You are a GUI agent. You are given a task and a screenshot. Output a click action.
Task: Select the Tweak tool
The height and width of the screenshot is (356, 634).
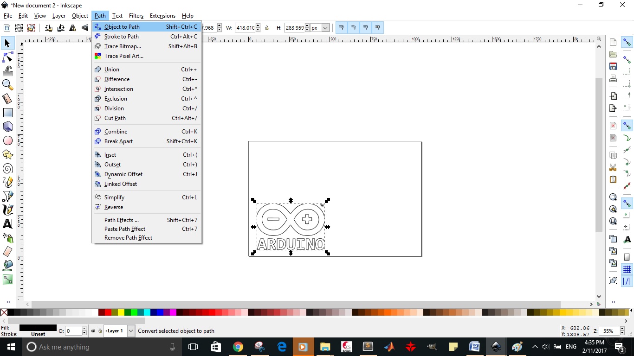click(7, 71)
